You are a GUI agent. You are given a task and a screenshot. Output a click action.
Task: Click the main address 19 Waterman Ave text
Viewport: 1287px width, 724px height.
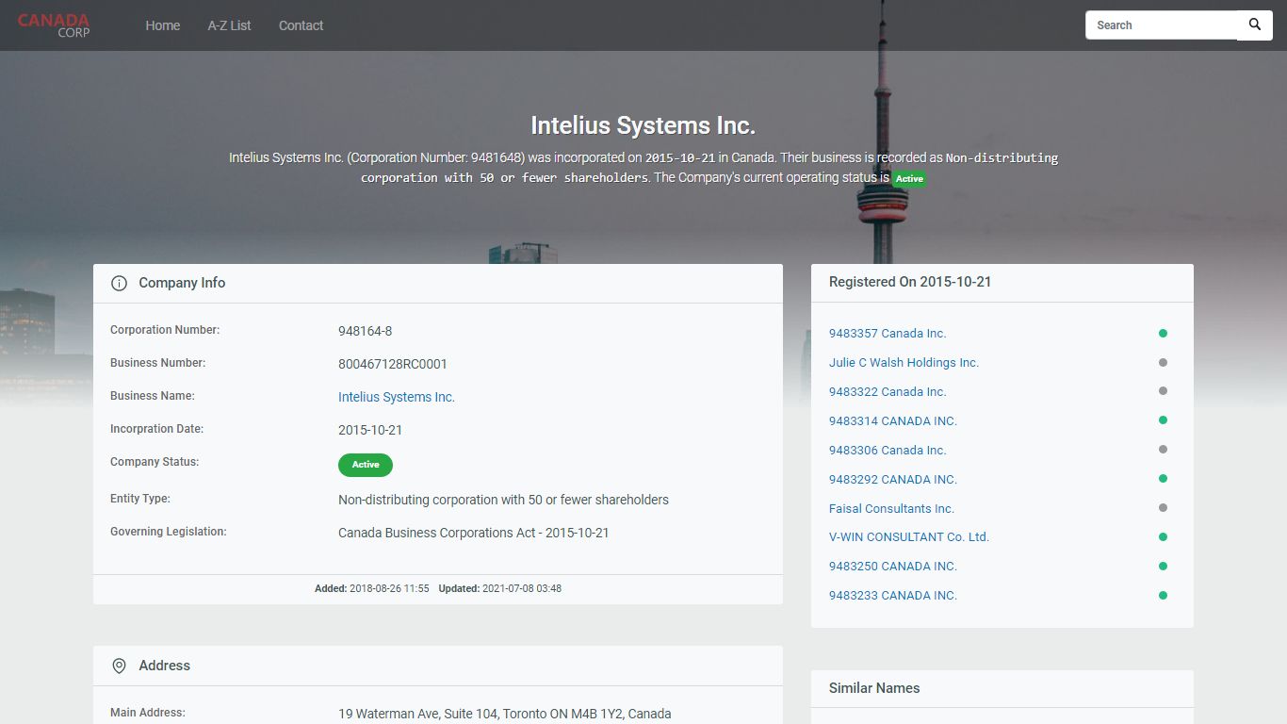click(x=505, y=714)
